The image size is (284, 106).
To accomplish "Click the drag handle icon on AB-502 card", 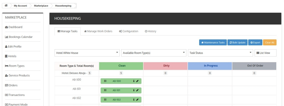I will tap(105, 100).
